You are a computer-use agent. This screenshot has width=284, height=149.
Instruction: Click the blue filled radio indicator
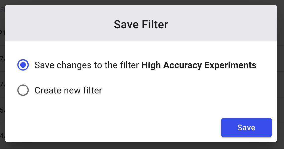(x=23, y=65)
